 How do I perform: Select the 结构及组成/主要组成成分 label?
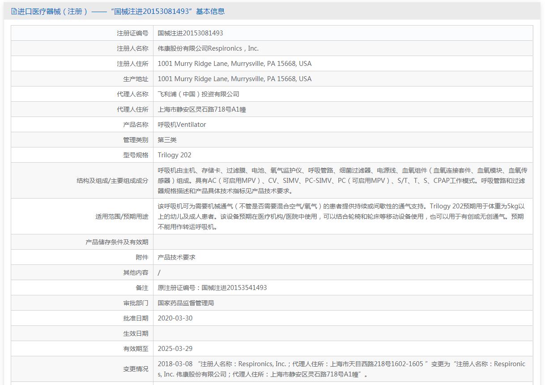coord(112,181)
